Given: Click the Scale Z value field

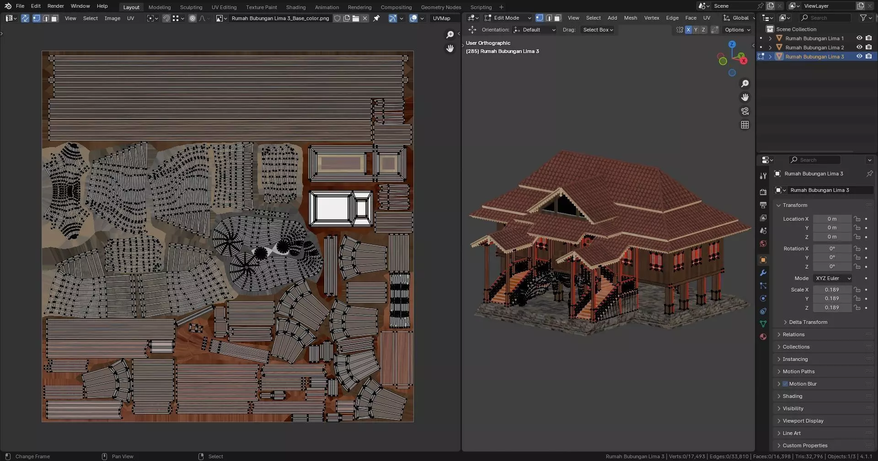Looking at the screenshot, I should (832, 307).
